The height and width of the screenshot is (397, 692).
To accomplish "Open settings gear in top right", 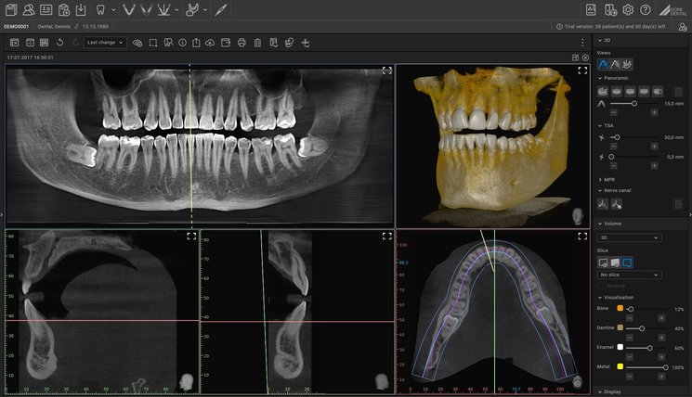I will [628, 10].
